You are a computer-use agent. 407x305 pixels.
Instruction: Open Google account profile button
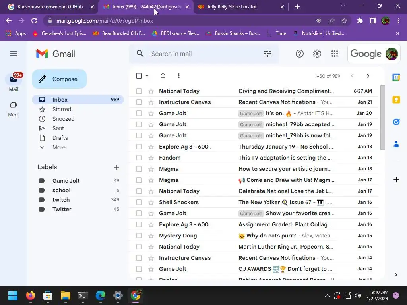[x=391, y=54]
